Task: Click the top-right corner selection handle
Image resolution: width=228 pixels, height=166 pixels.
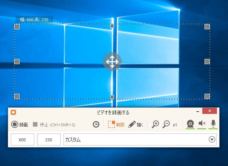Action: 207,27
